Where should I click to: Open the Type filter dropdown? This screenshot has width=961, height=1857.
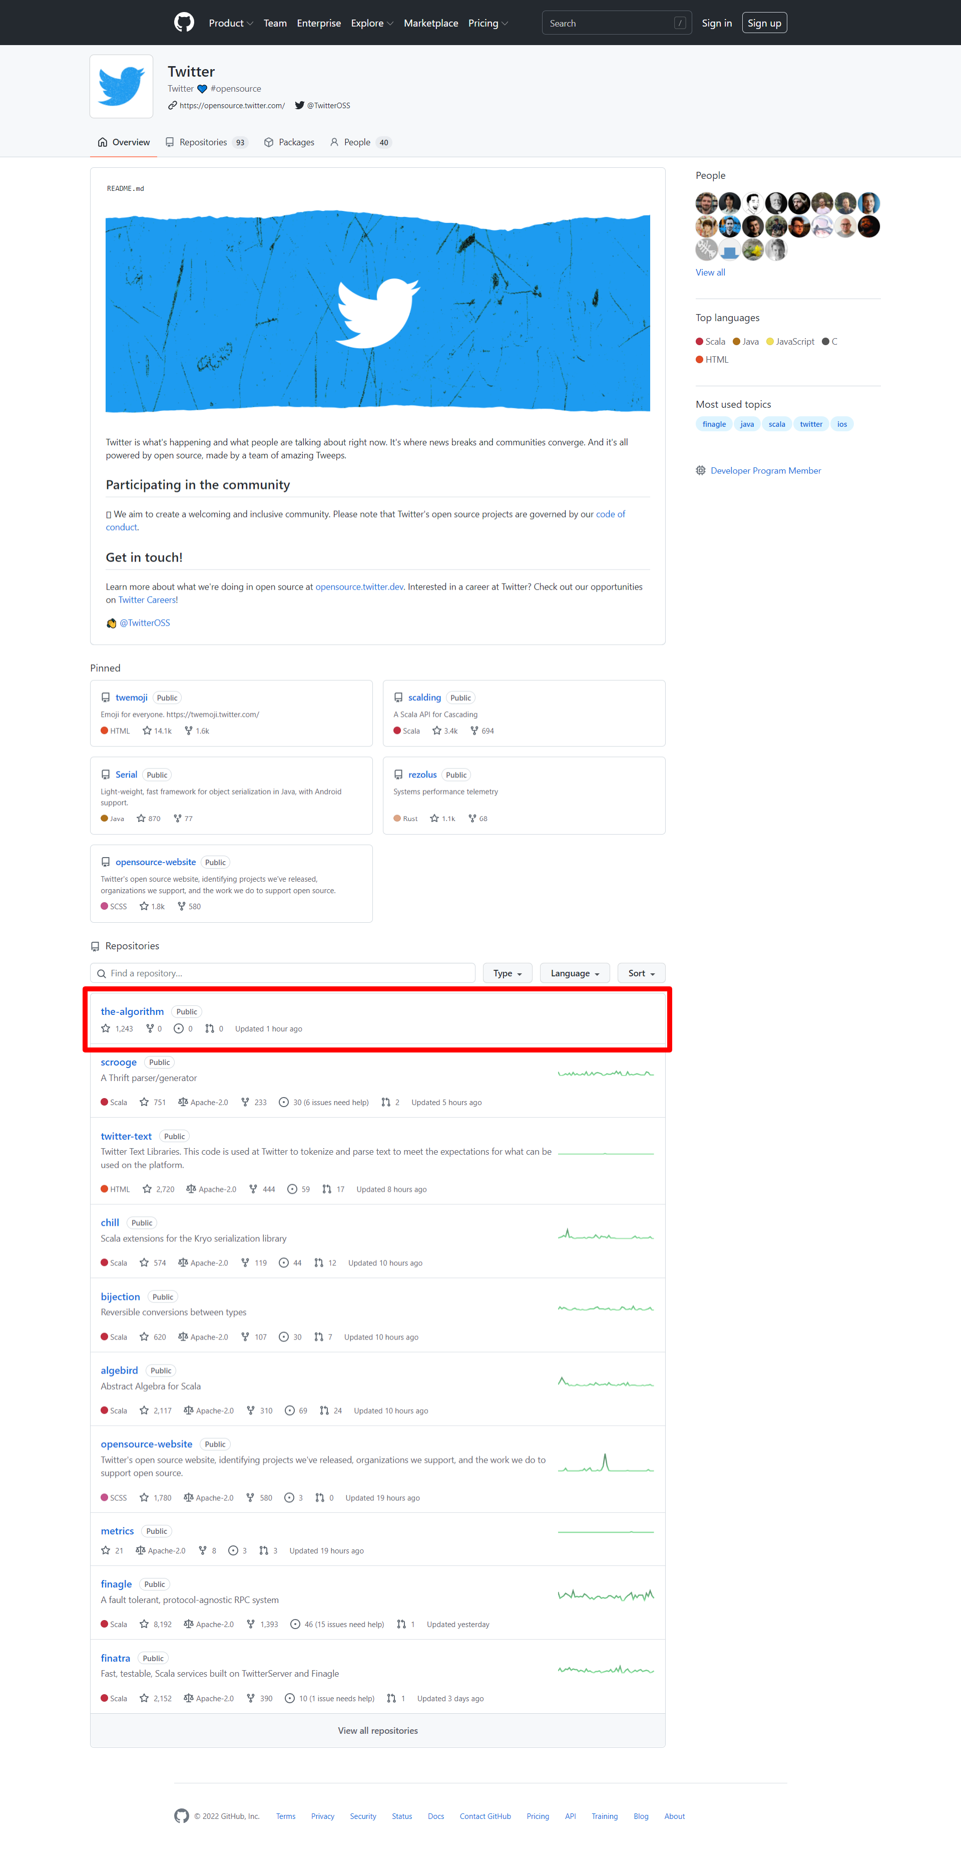pyautogui.click(x=507, y=973)
